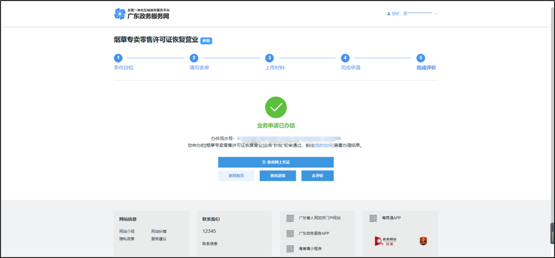The height and width of the screenshot is (258, 555).
Task: Select step 3 上传材料
Action: coord(275,63)
